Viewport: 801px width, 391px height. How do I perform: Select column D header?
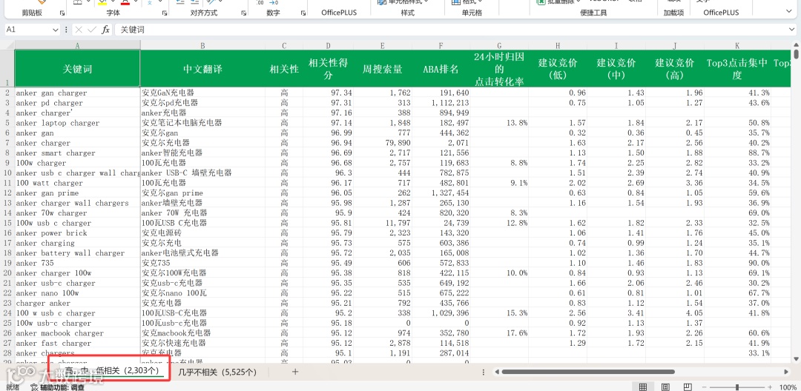click(329, 45)
